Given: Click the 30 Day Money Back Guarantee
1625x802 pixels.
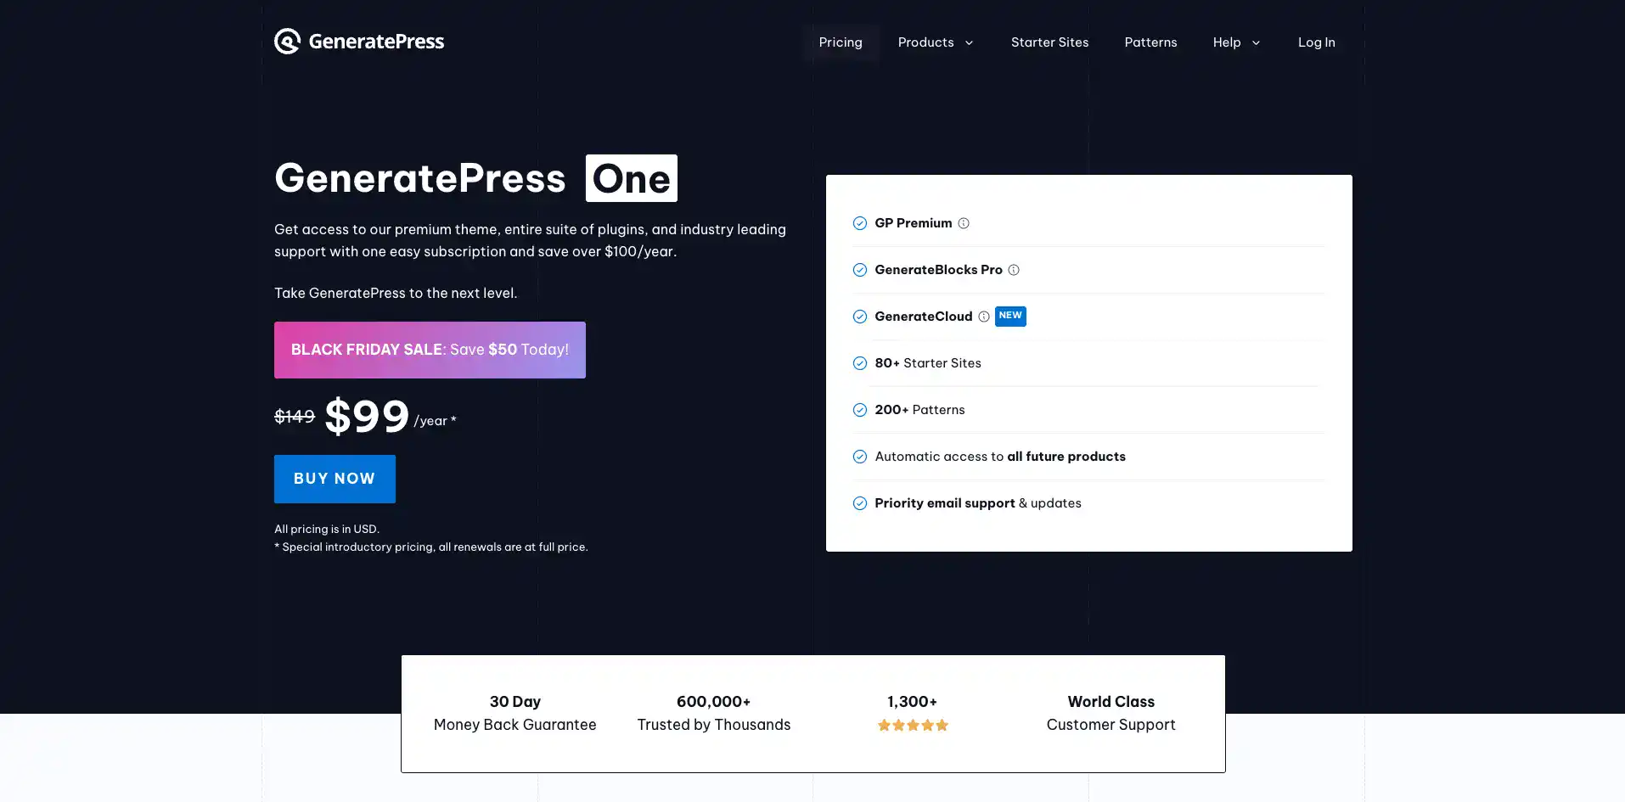Looking at the screenshot, I should pyautogui.click(x=515, y=713).
